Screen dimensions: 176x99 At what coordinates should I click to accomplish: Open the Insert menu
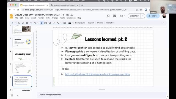click(x=33, y=18)
